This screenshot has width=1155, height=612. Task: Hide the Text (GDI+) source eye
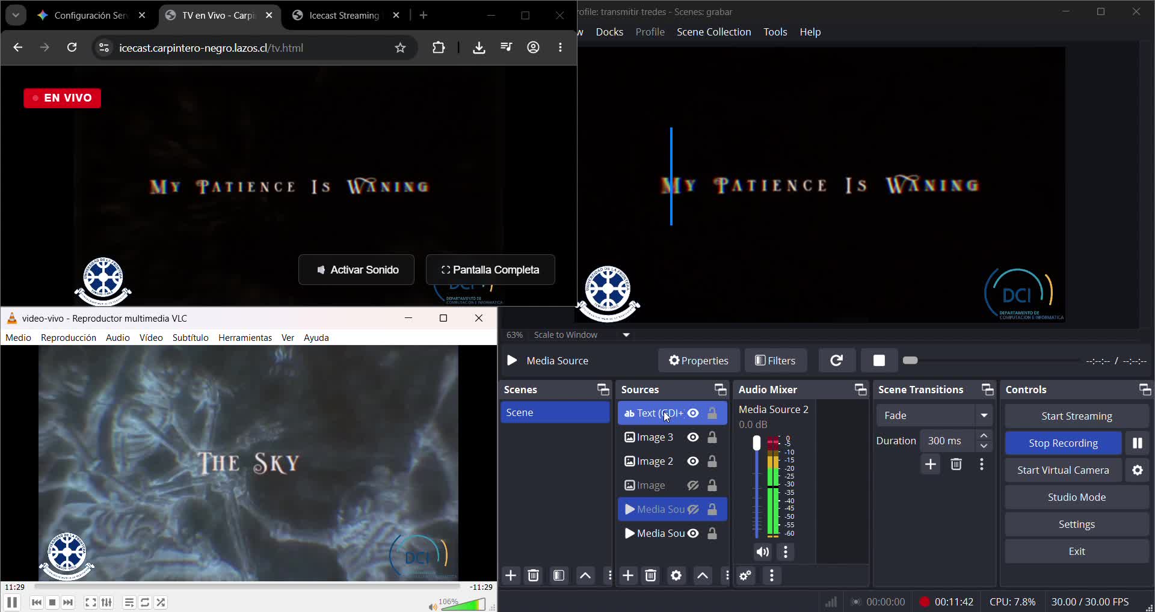point(693,413)
